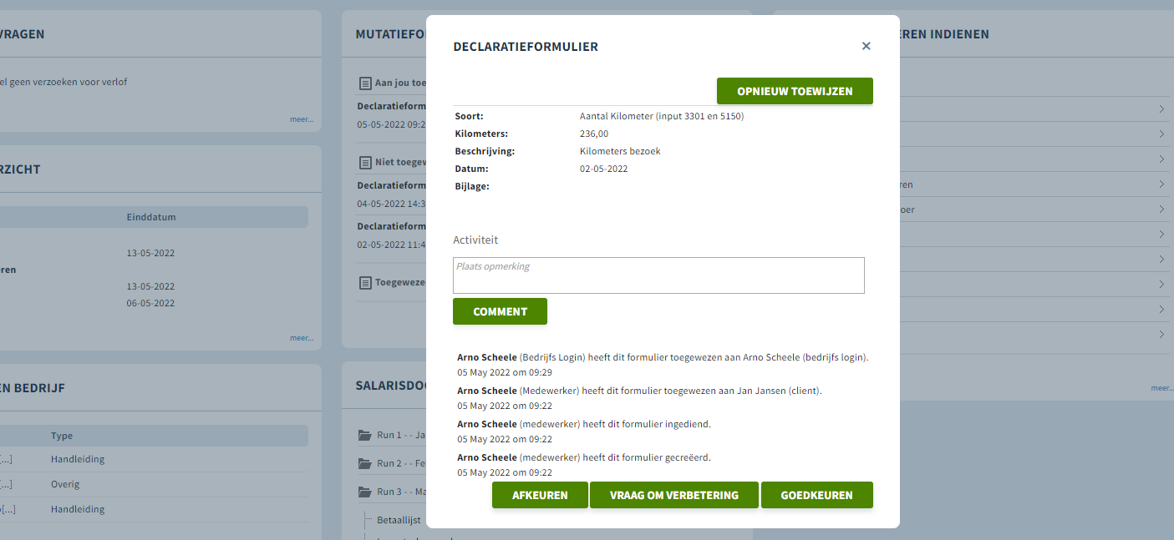1174x540 pixels.
Task: Click into the Plaats opmerking comment field
Action: pos(658,275)
